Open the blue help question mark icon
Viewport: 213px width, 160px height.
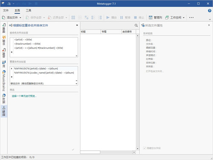coord(210,11)
